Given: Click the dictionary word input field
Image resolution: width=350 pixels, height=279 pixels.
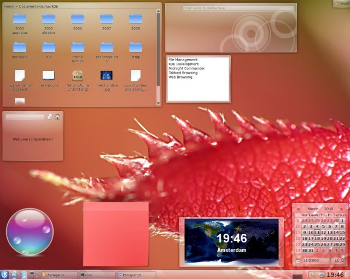Looking at the screenshot, I should 230,8.
